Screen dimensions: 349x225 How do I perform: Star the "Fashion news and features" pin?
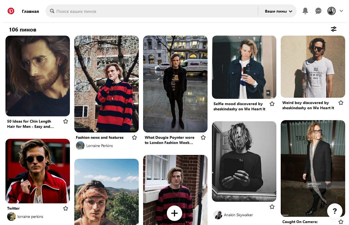[x=134, y=137]
